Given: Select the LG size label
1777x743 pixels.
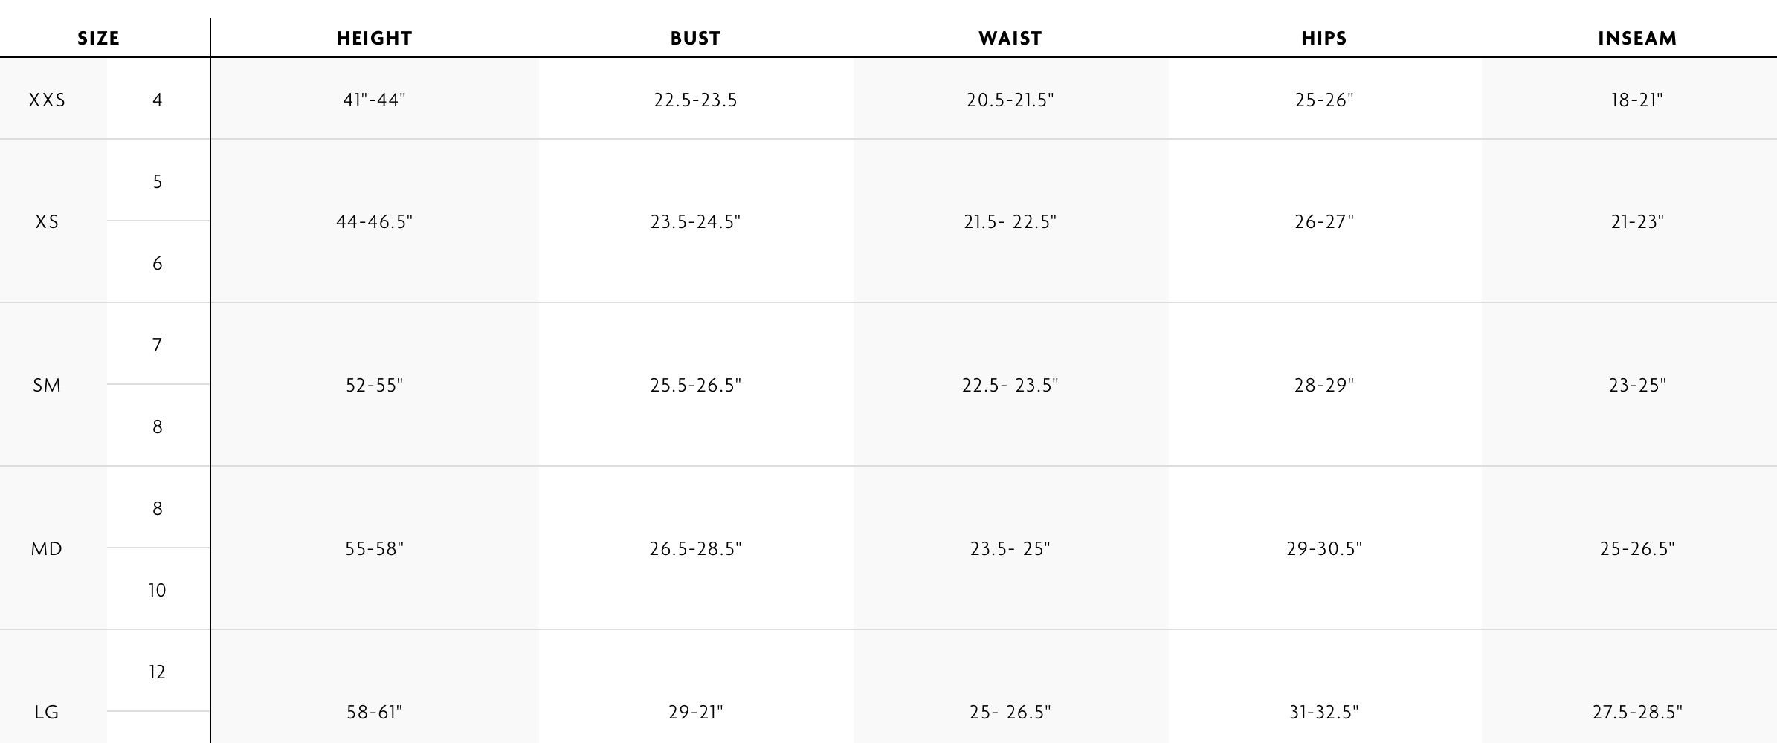Looking at the screenshot, I should (x=47, y=713).
